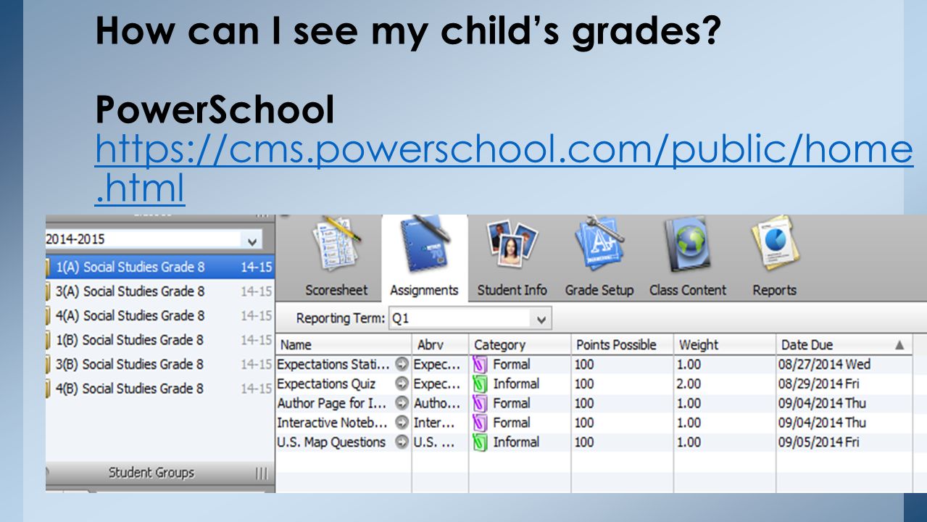Select the 'Expectations Stati…' assignment row
Viewport: 927px width, 522px height.
594,365
